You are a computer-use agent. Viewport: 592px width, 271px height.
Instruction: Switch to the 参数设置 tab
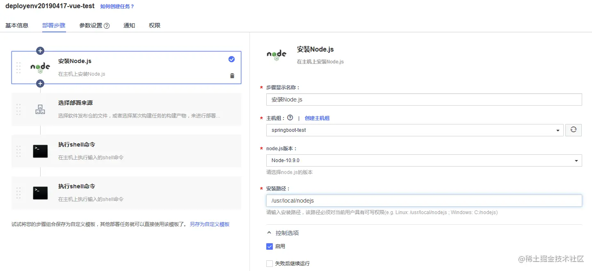click(91, 25)
